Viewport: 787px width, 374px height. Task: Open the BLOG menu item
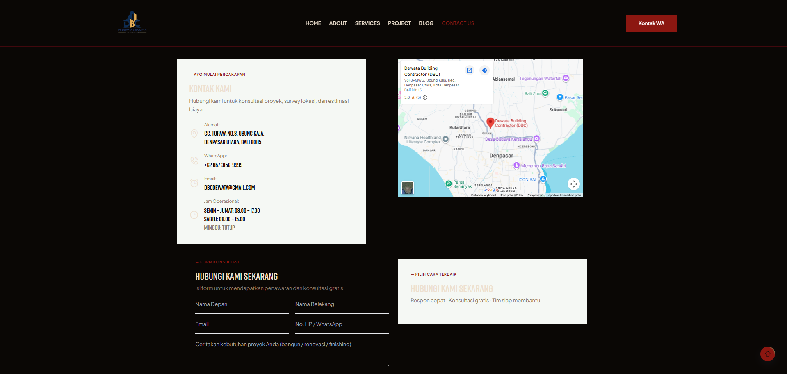tap(426, 23)
